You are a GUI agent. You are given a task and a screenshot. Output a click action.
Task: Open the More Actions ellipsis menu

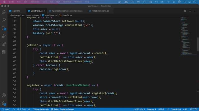(x=195, y=11)
